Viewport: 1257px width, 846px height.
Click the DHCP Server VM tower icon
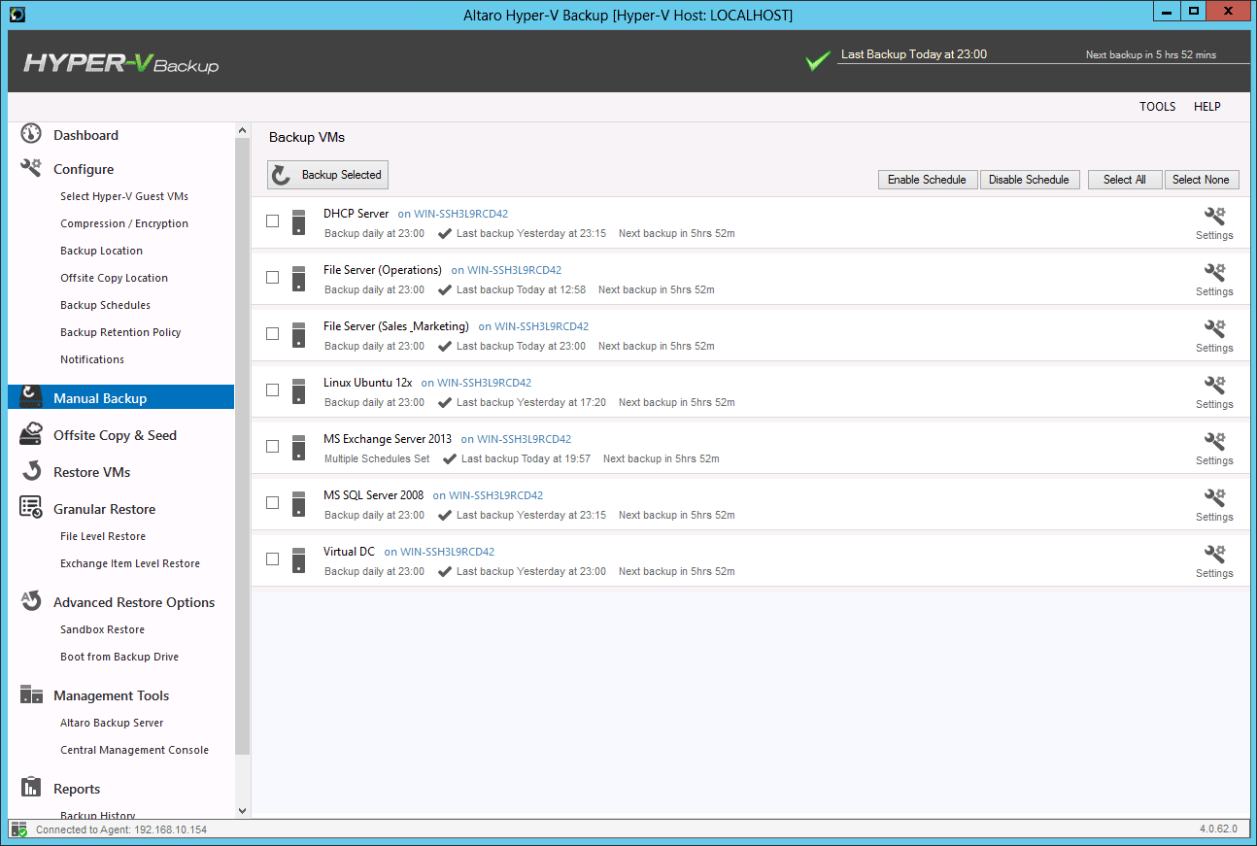coord(299,221)
